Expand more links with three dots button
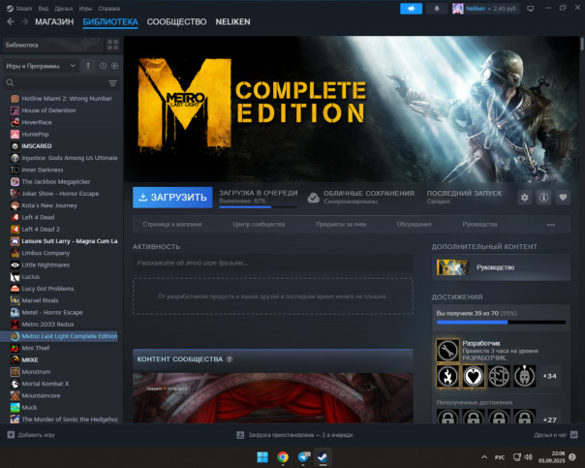This screenshot has height=468, width=585. (551, 225)
